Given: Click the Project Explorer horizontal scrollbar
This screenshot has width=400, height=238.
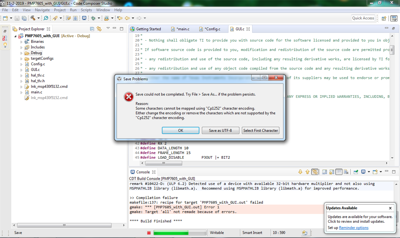Looking at the screenshot, I should [x=64, y=225].
